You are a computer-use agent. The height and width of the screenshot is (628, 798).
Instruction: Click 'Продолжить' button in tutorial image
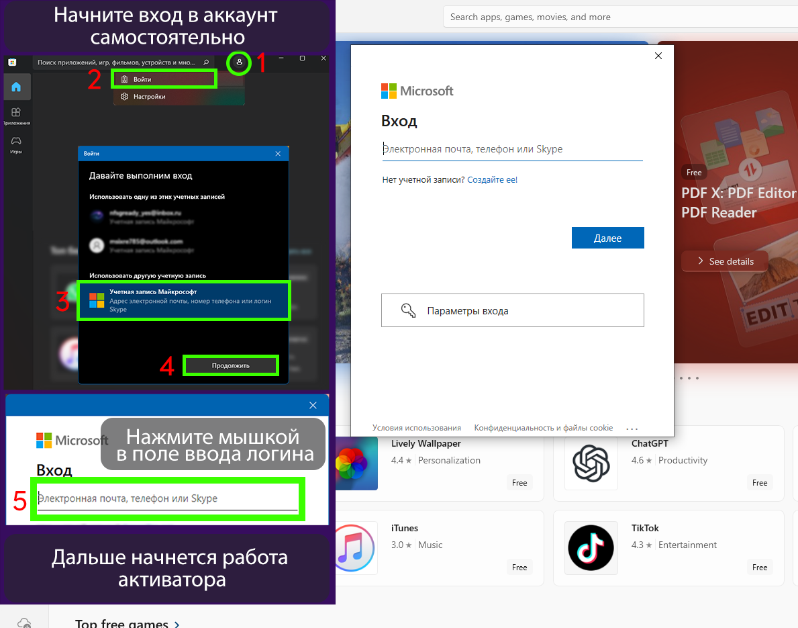tap(231, 365)
